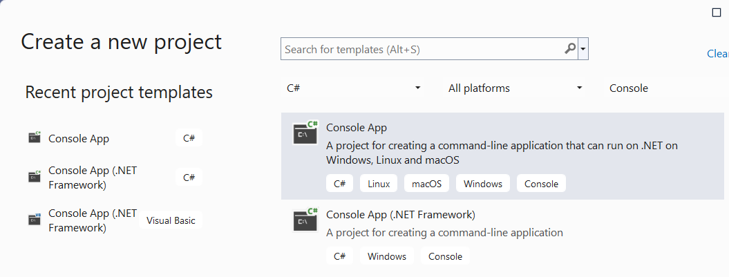Screen dimensions: 729x277
Task: Click the C# tag under .NET Framework result
Action: point(339,256)
